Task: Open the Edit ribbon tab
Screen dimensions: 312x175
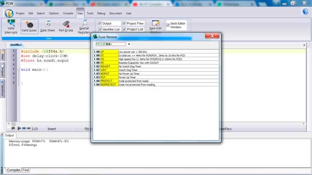Action: 31,13
